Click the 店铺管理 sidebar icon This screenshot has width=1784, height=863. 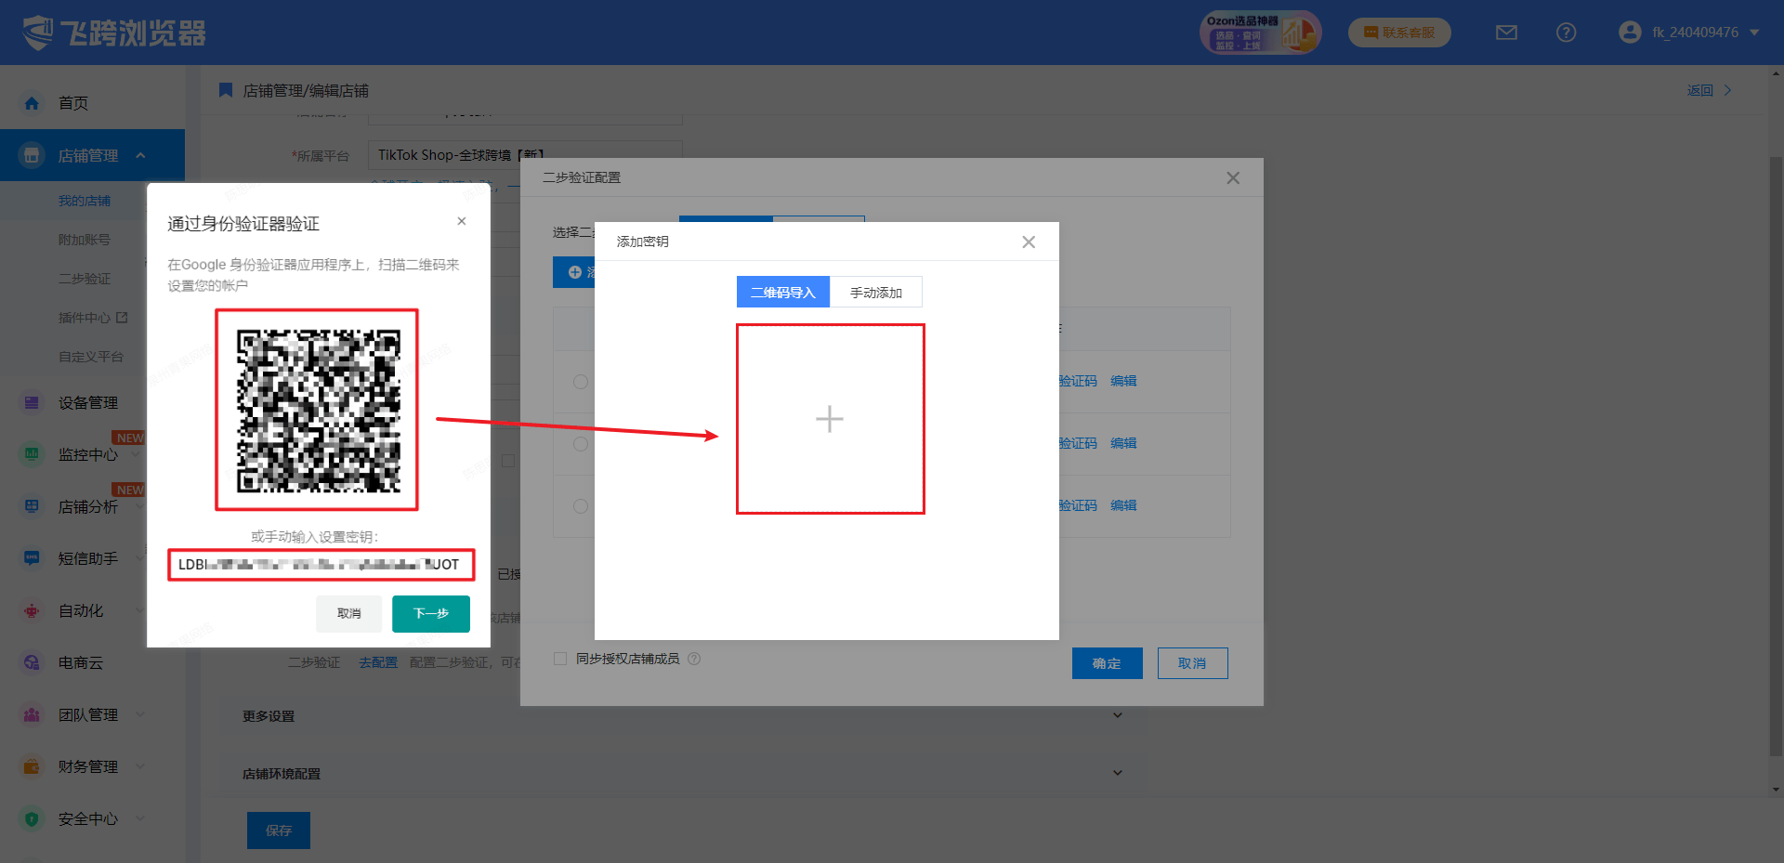pyautogui.click(x=32, y=155)
